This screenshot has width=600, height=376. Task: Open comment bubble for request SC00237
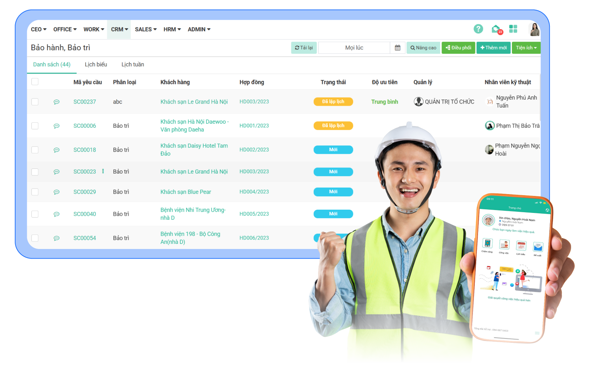click(x=57, y=102)
